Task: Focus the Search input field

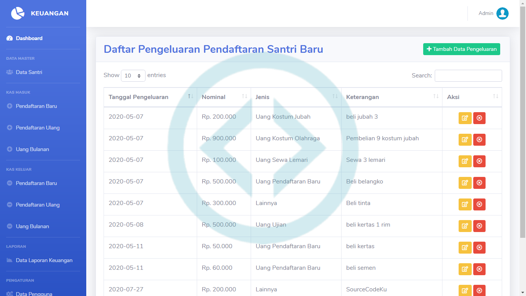Action: [468, 76]
